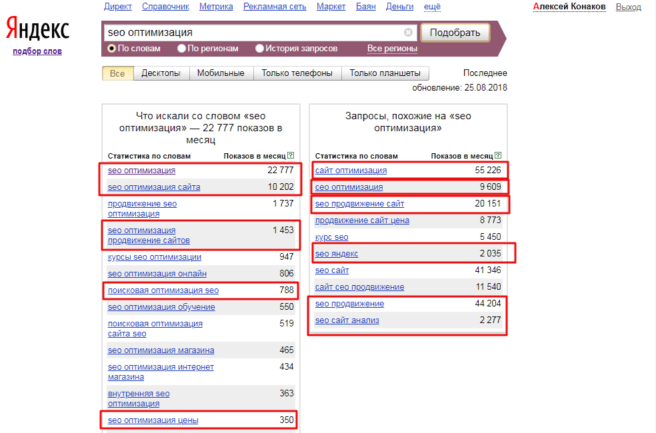Open the 'seo продвижение' query with 44 204 shows
This screenshot has width=656, height=433.
click(x=349, y=304)
